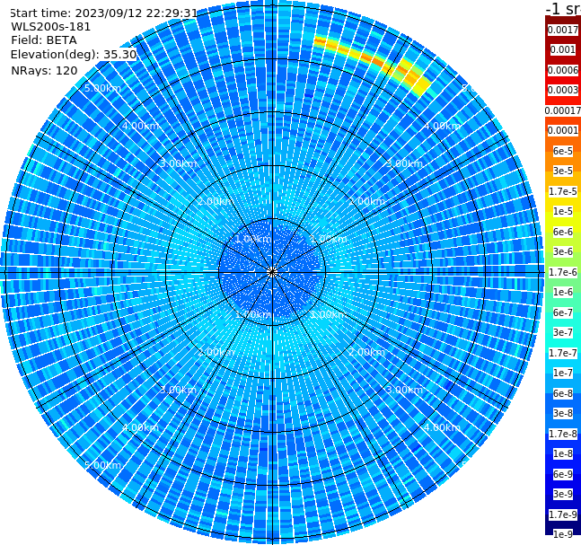The image size is (581, 545).
Task: Click the 1.7e-7 colorbar label
Action: (563, 353)
